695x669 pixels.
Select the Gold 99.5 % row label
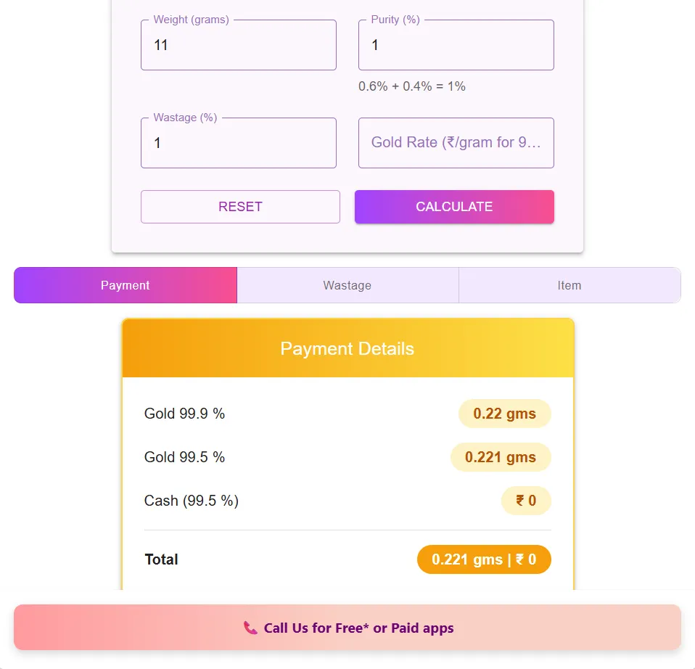point(184,457)
